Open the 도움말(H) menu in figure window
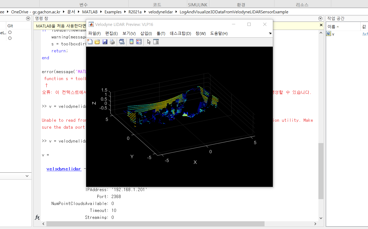This screenshot has height=229, width=368. (x=219, y=33)
